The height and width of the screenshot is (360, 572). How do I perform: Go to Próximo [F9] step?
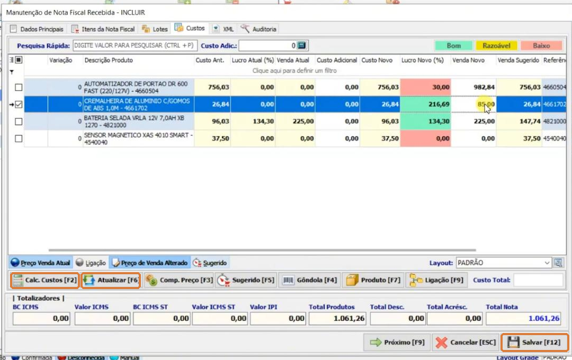click(397, 342)
